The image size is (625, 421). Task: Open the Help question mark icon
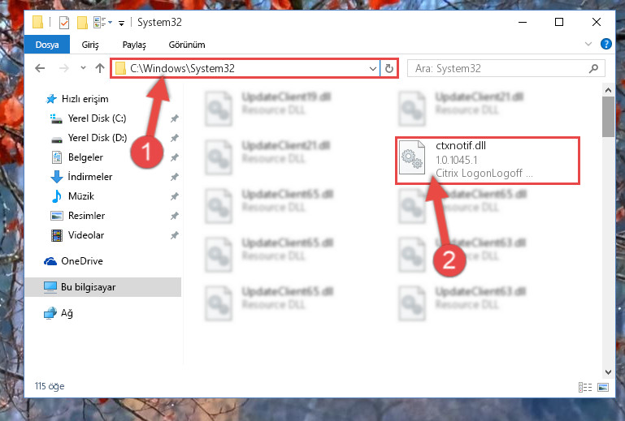pyautogui.click(x=605, y=44)
